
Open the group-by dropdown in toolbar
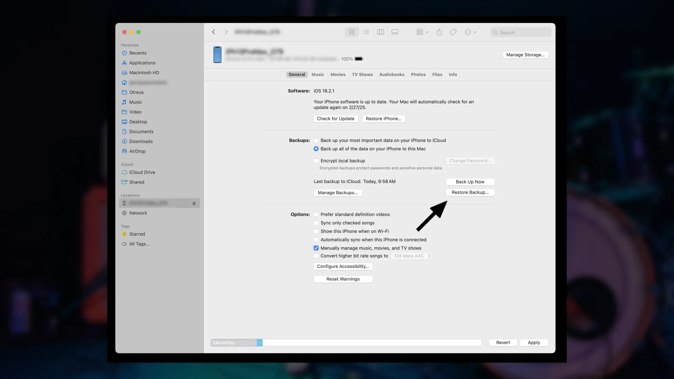(422, 32)
